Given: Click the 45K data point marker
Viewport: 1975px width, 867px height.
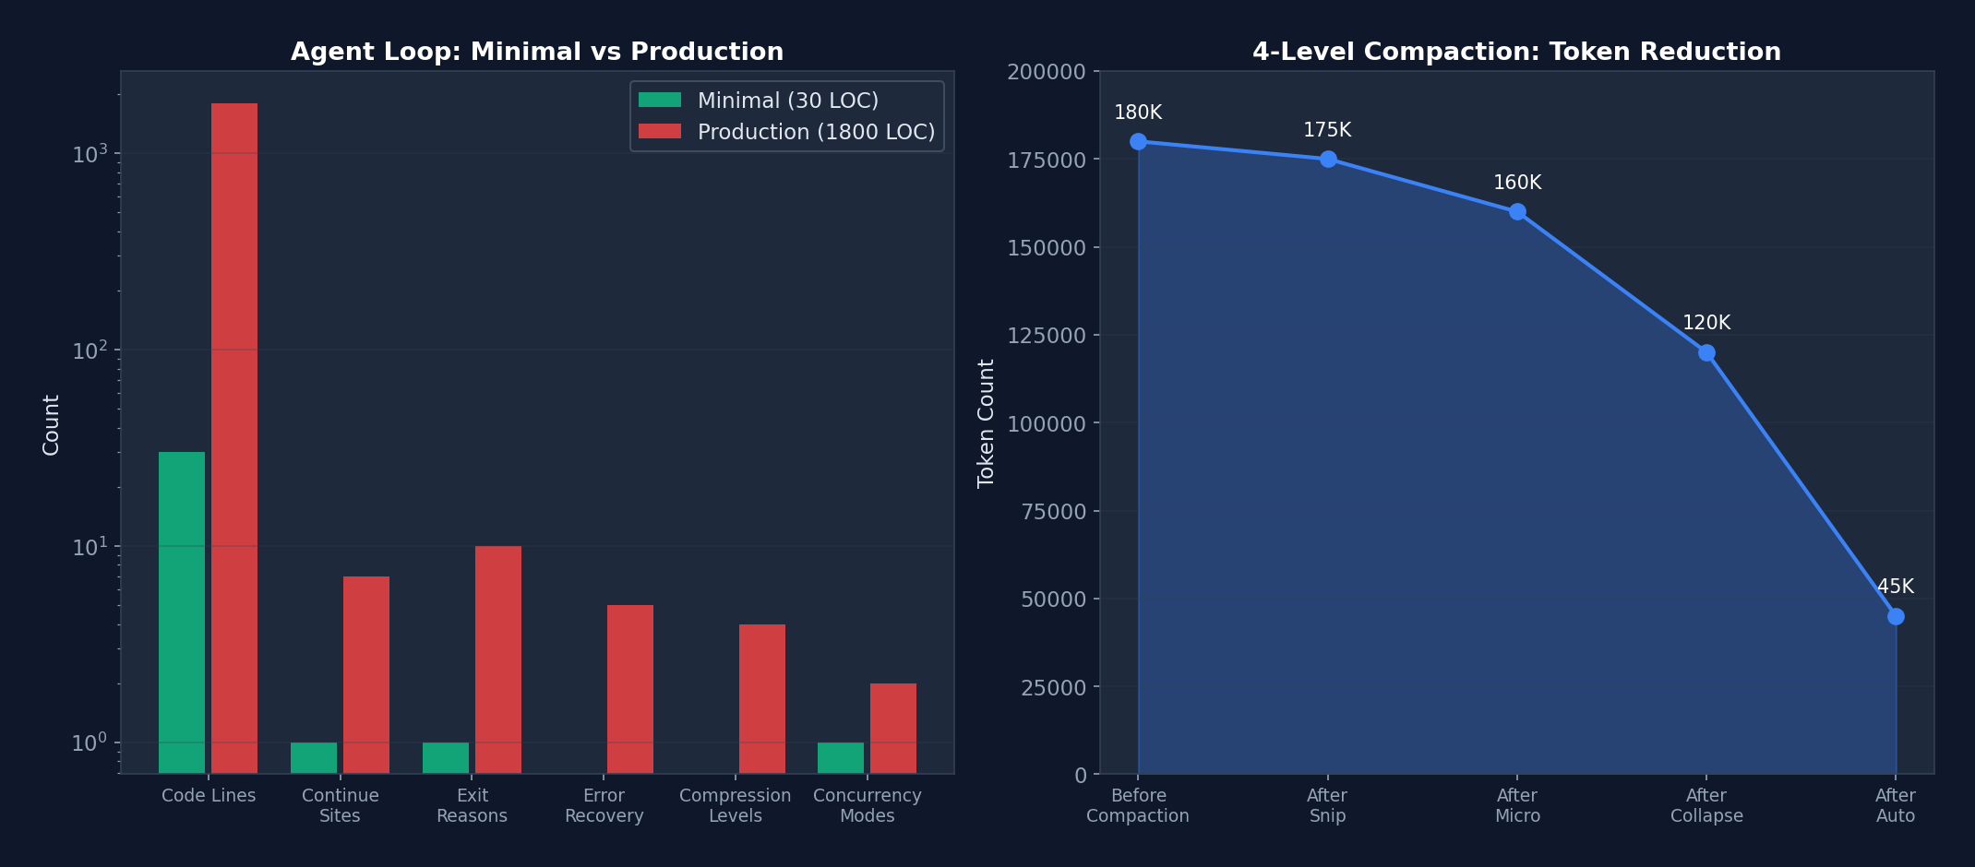Looking at the screenshot, I should tap(1895, 614).
